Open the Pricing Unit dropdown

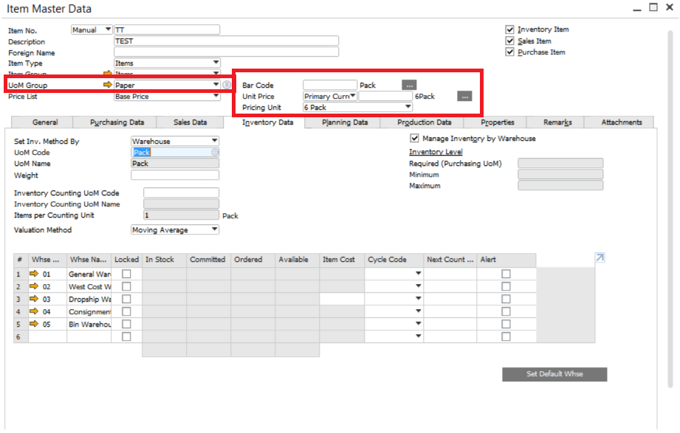(x=418, y=108)
